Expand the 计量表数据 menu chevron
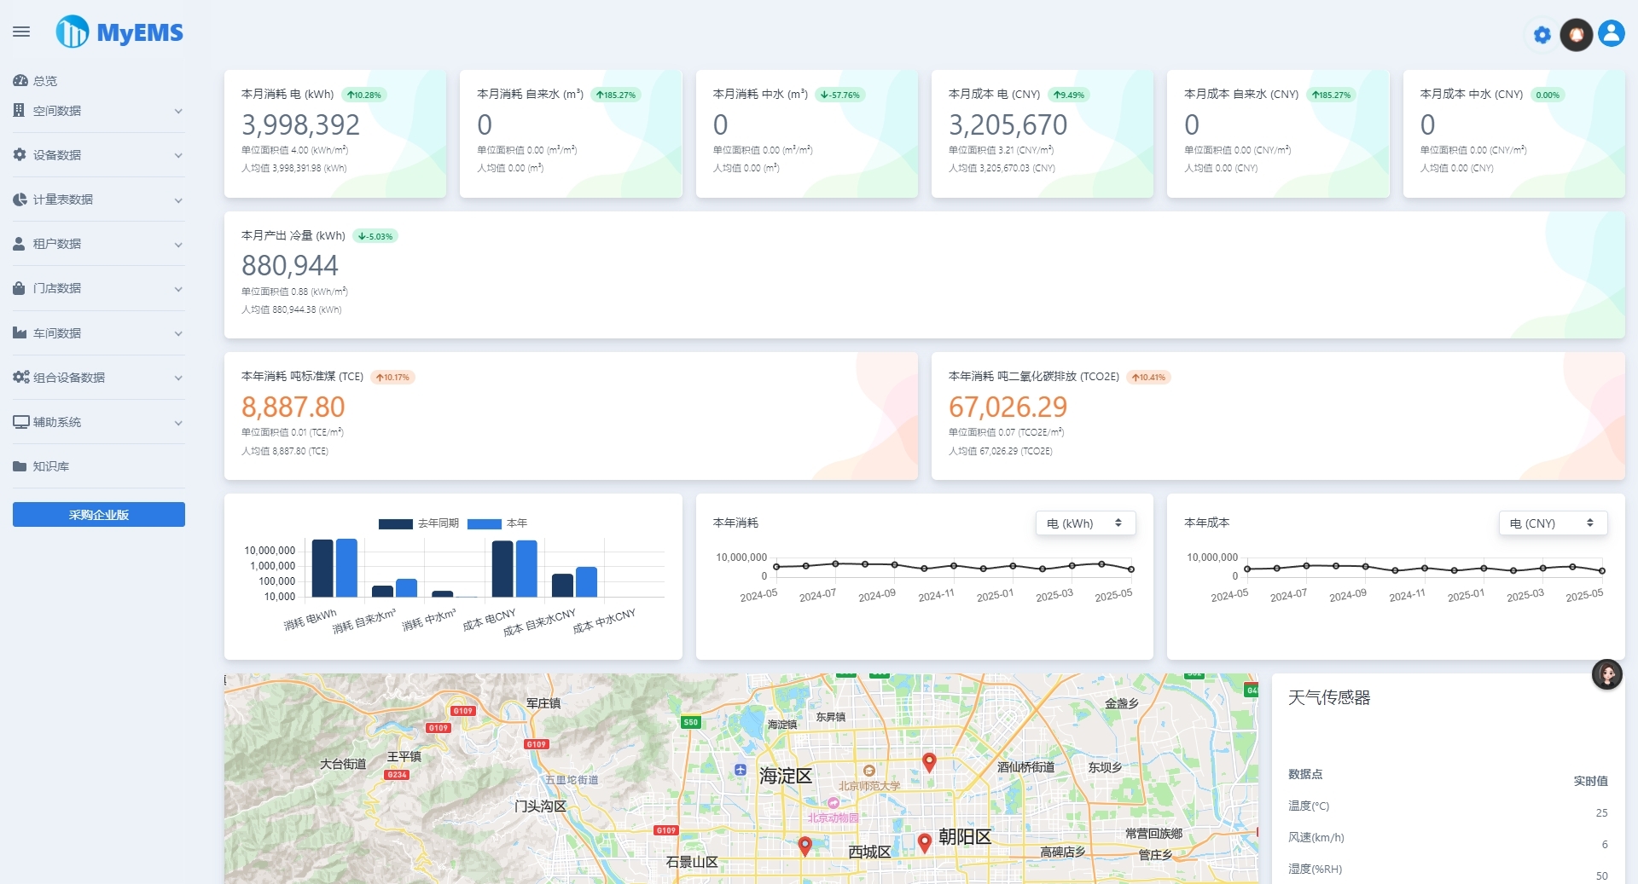The width and height of the screenshot is (1638, 884). point(178,200)
